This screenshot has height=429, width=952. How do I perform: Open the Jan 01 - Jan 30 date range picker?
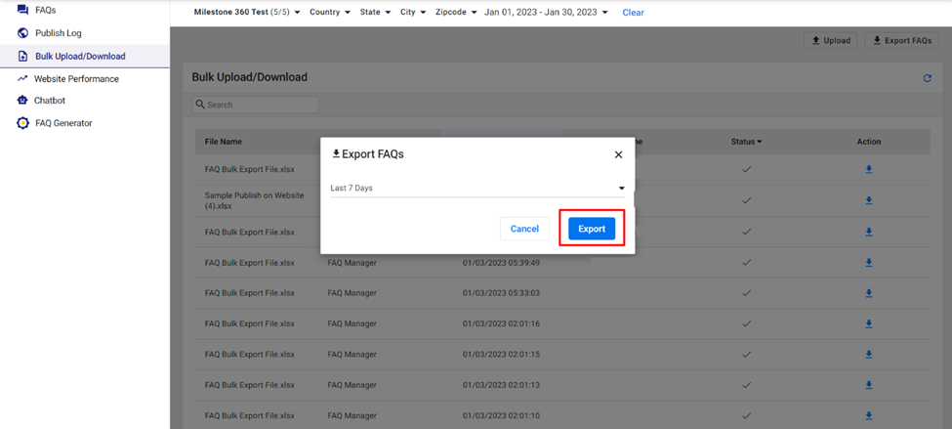coord(546,12)
